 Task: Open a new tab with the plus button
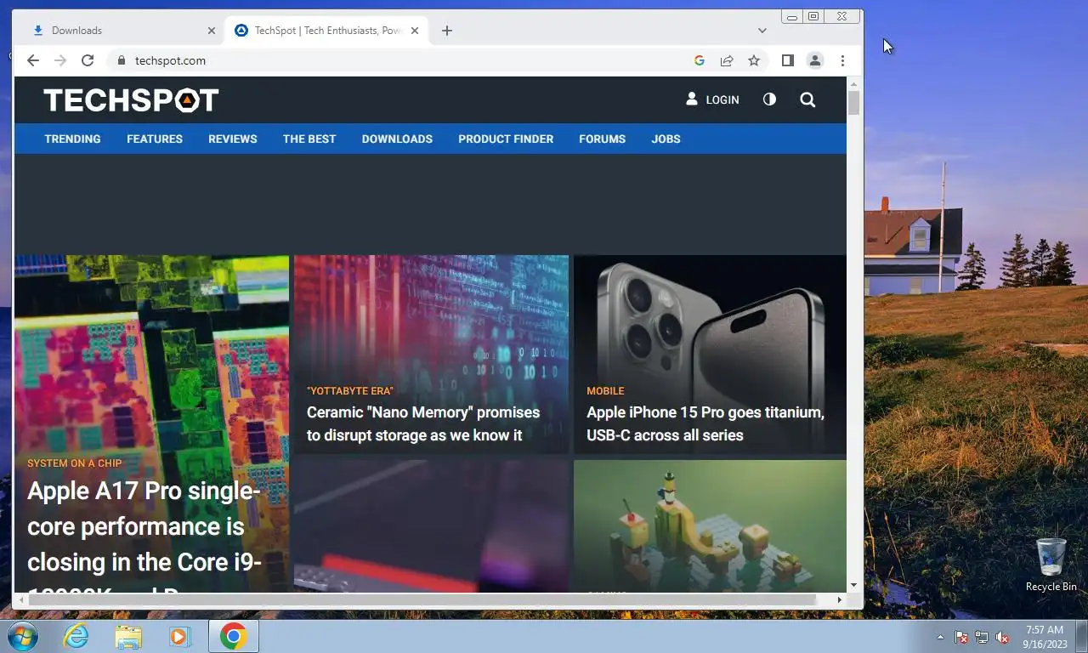click(x=447, y=31)
